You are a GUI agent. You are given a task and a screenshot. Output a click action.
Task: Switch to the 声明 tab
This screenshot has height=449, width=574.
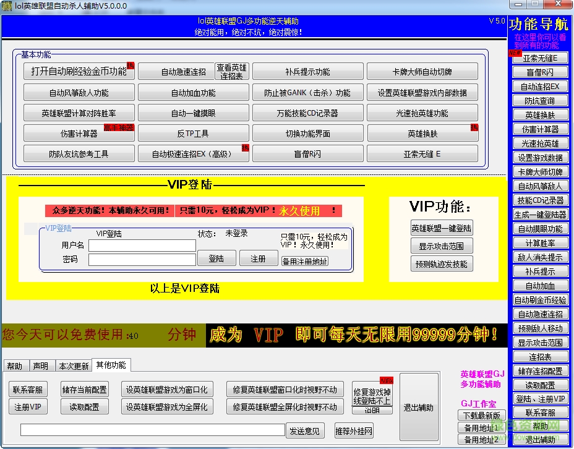coord(41,365)
